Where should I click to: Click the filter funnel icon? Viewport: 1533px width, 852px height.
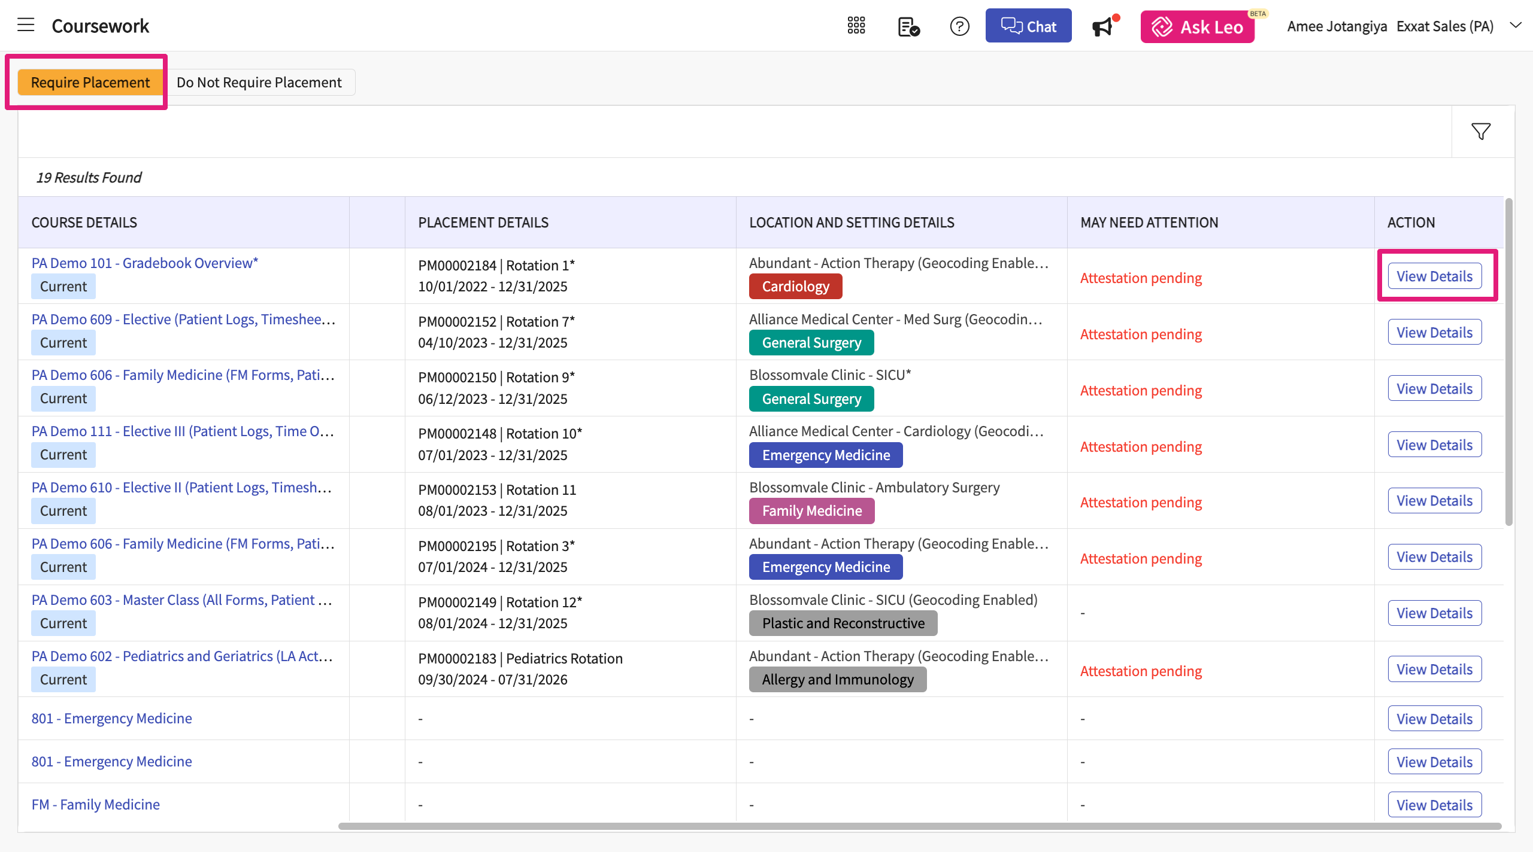click(x=1480, y=132)
